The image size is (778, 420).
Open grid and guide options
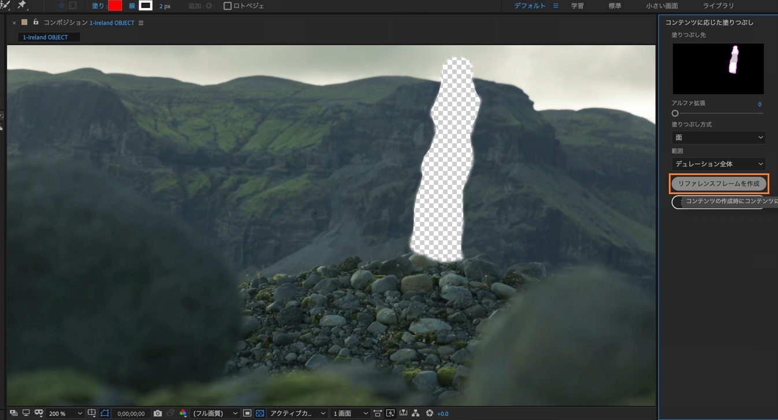point(92,413)
